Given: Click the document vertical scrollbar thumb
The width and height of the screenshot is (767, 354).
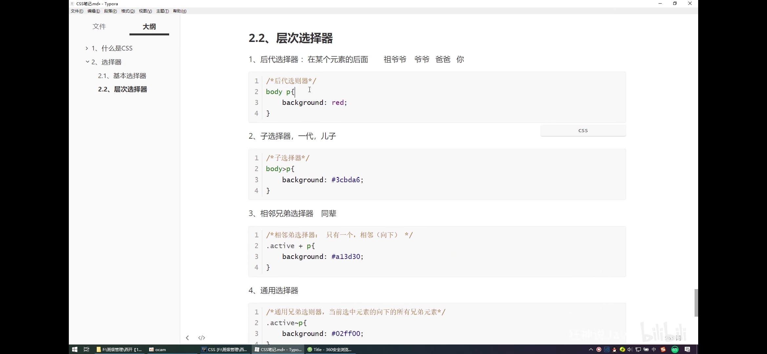Looking at the screenshot, I should point(696,303).
